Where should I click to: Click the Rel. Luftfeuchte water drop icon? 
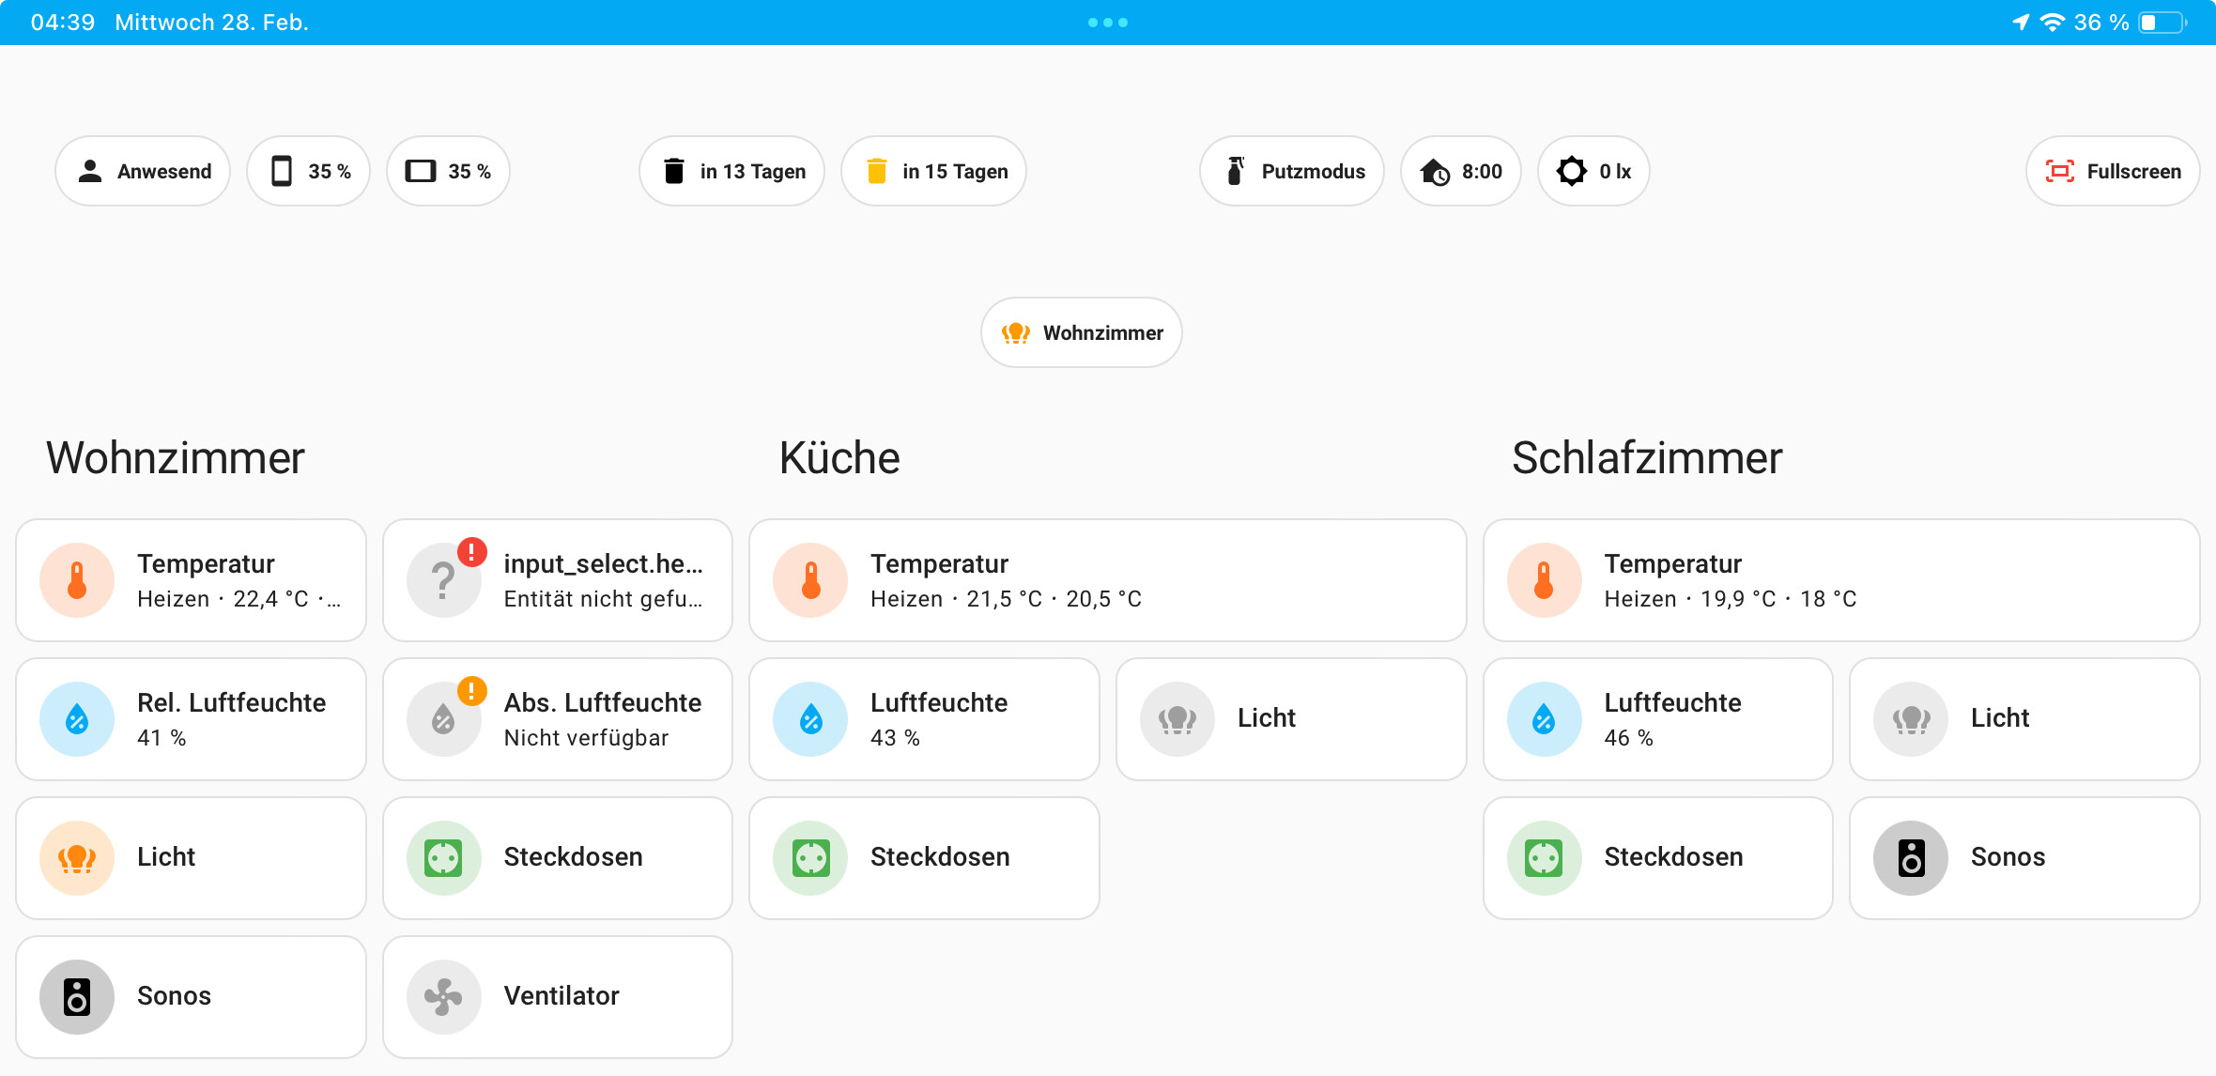point(77,718)
